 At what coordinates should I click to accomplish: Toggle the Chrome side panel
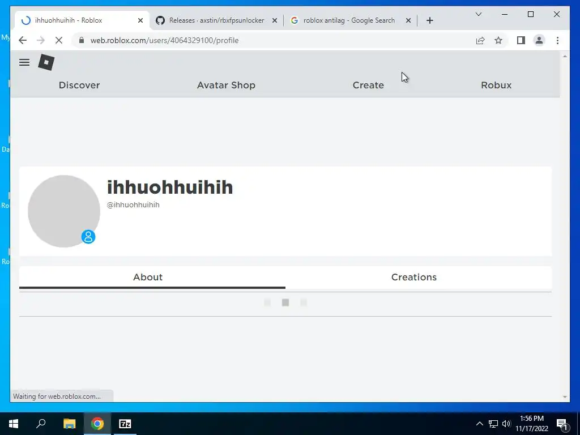[x=521, y=40]
